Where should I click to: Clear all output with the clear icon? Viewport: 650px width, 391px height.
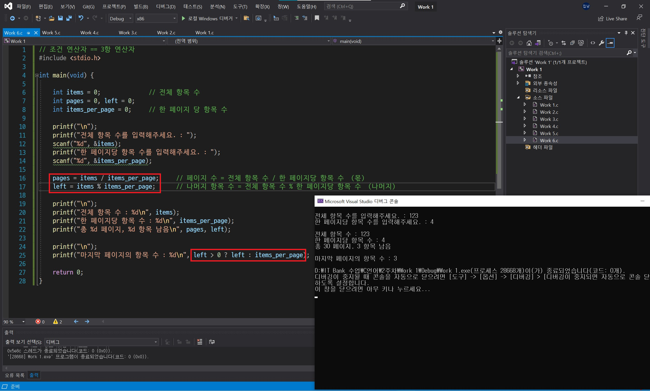(200, 342)
